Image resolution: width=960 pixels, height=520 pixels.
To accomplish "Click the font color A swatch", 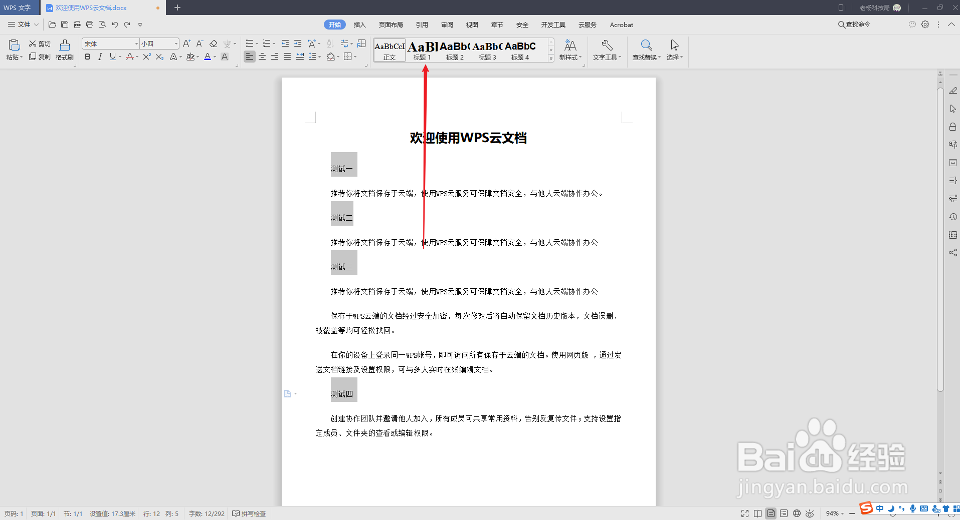I will coord(208,57).
